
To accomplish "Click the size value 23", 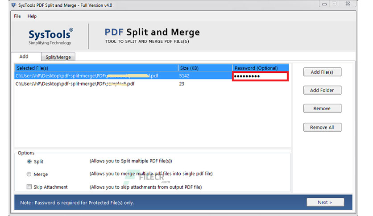I will pyautogui.click(x=182, y=84).
